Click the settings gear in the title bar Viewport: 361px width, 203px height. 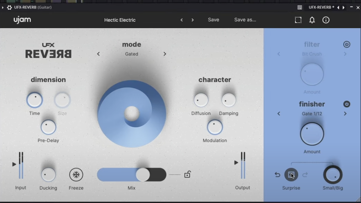pos(9,8)
